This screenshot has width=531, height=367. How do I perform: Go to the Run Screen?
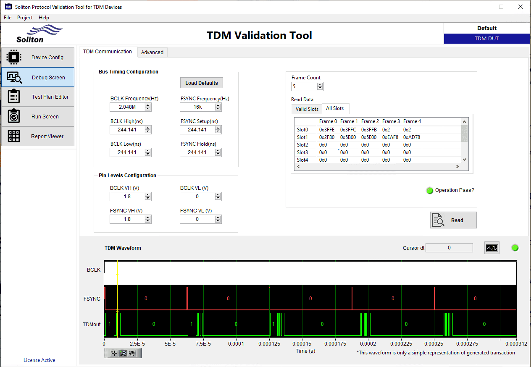coord(38,116)
